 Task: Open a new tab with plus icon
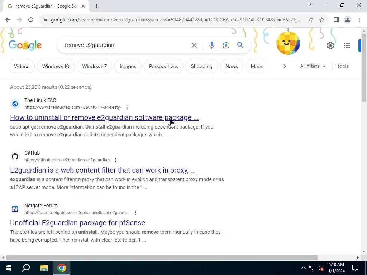(x=97, y=6)
